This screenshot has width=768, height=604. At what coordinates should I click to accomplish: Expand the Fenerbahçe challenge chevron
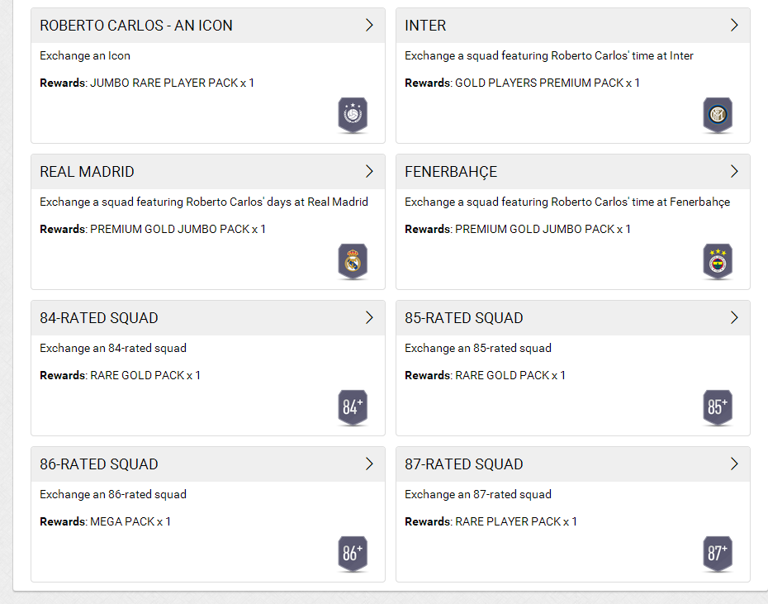tap(734, 172)
